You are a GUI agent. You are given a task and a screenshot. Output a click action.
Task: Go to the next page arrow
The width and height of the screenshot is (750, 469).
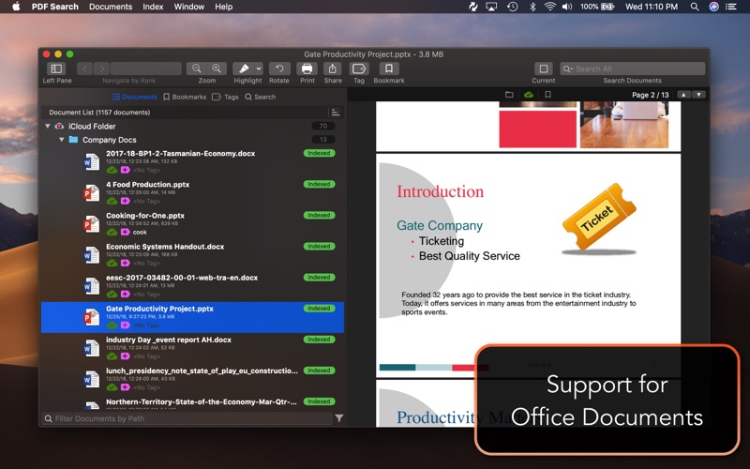click(698, 95)
